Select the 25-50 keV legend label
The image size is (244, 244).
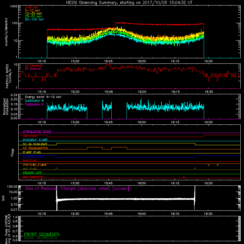(33, 16)
